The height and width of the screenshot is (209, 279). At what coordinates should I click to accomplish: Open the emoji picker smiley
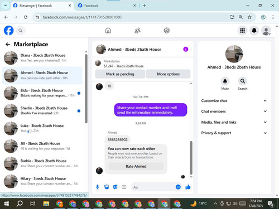coord(178,187)
